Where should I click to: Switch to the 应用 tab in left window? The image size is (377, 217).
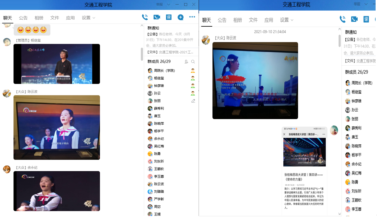coord(70,18)
